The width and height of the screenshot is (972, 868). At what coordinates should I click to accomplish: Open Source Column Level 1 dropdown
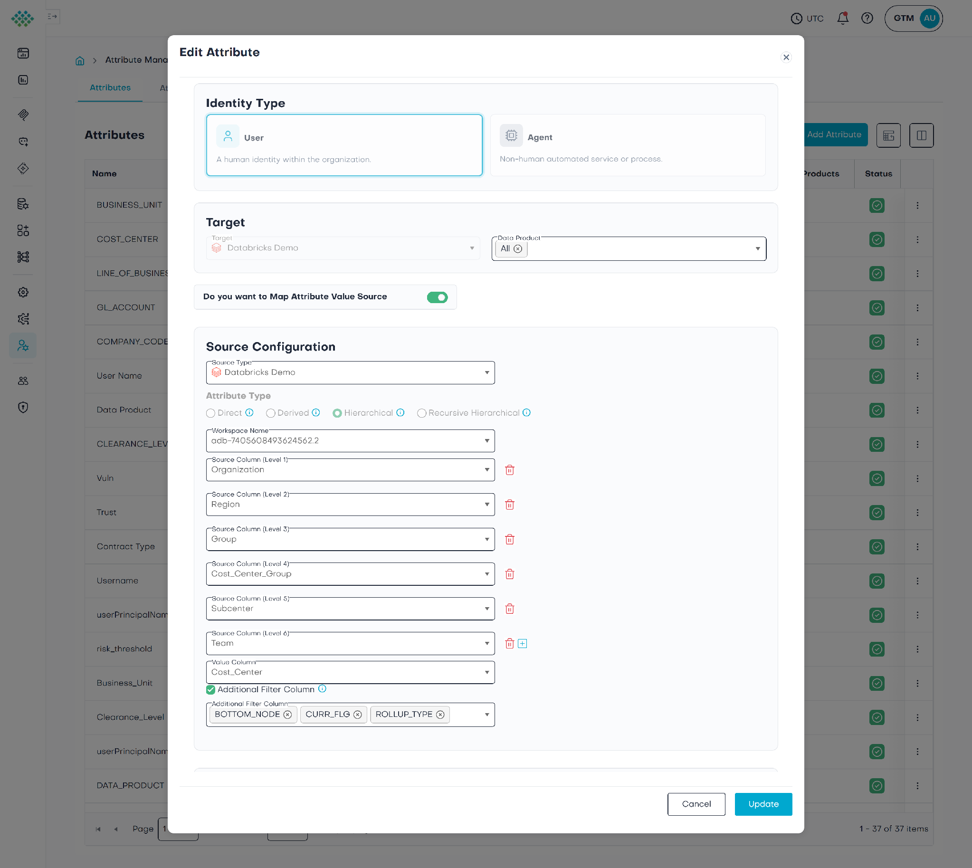click(350, 470)
